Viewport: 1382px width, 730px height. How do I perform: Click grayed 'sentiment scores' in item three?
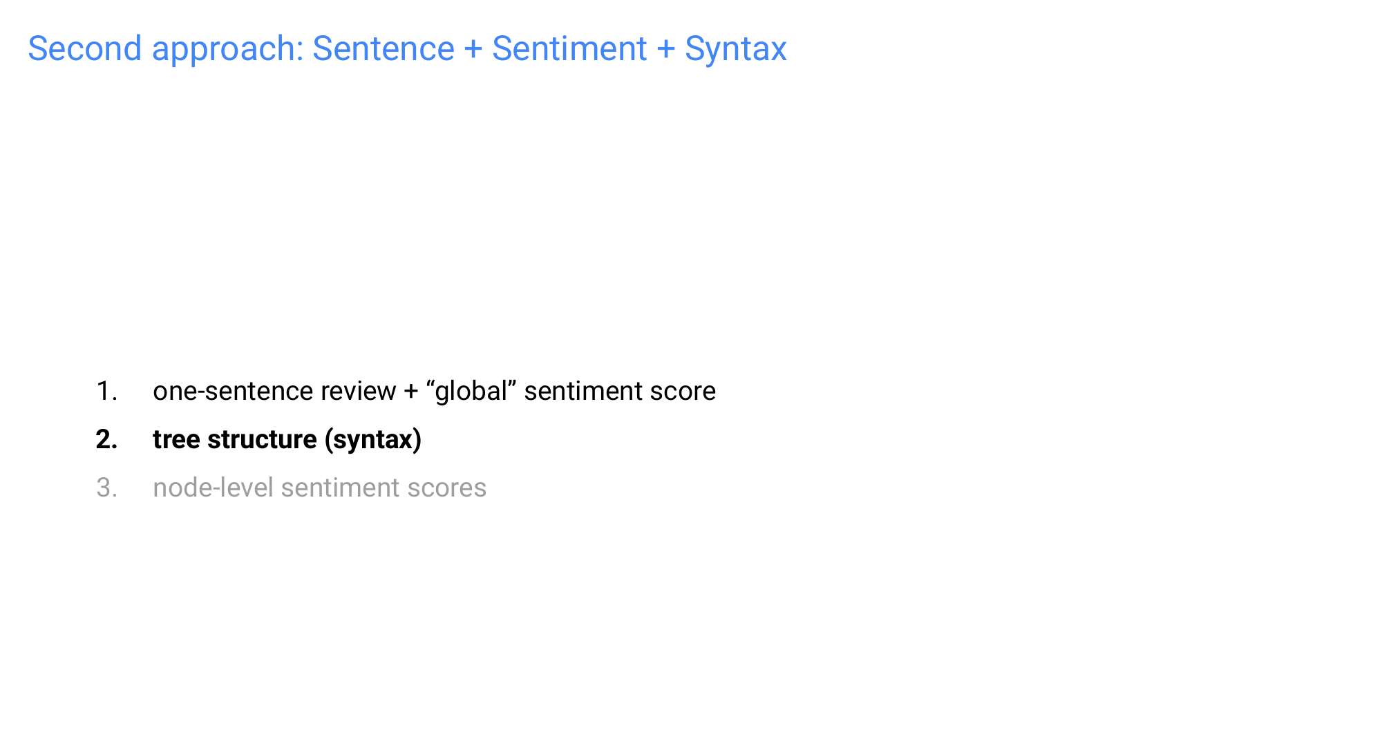coord(384,488)
